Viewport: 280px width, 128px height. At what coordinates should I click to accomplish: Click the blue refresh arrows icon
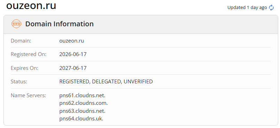point(271,8)
